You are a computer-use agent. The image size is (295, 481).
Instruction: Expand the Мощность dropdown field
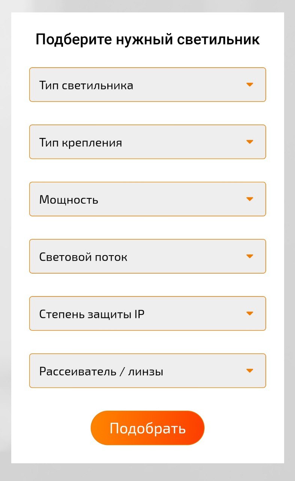click(x=147, y=199)
